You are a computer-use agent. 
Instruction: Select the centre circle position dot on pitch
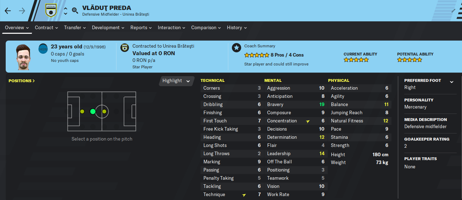click(104, 111)
